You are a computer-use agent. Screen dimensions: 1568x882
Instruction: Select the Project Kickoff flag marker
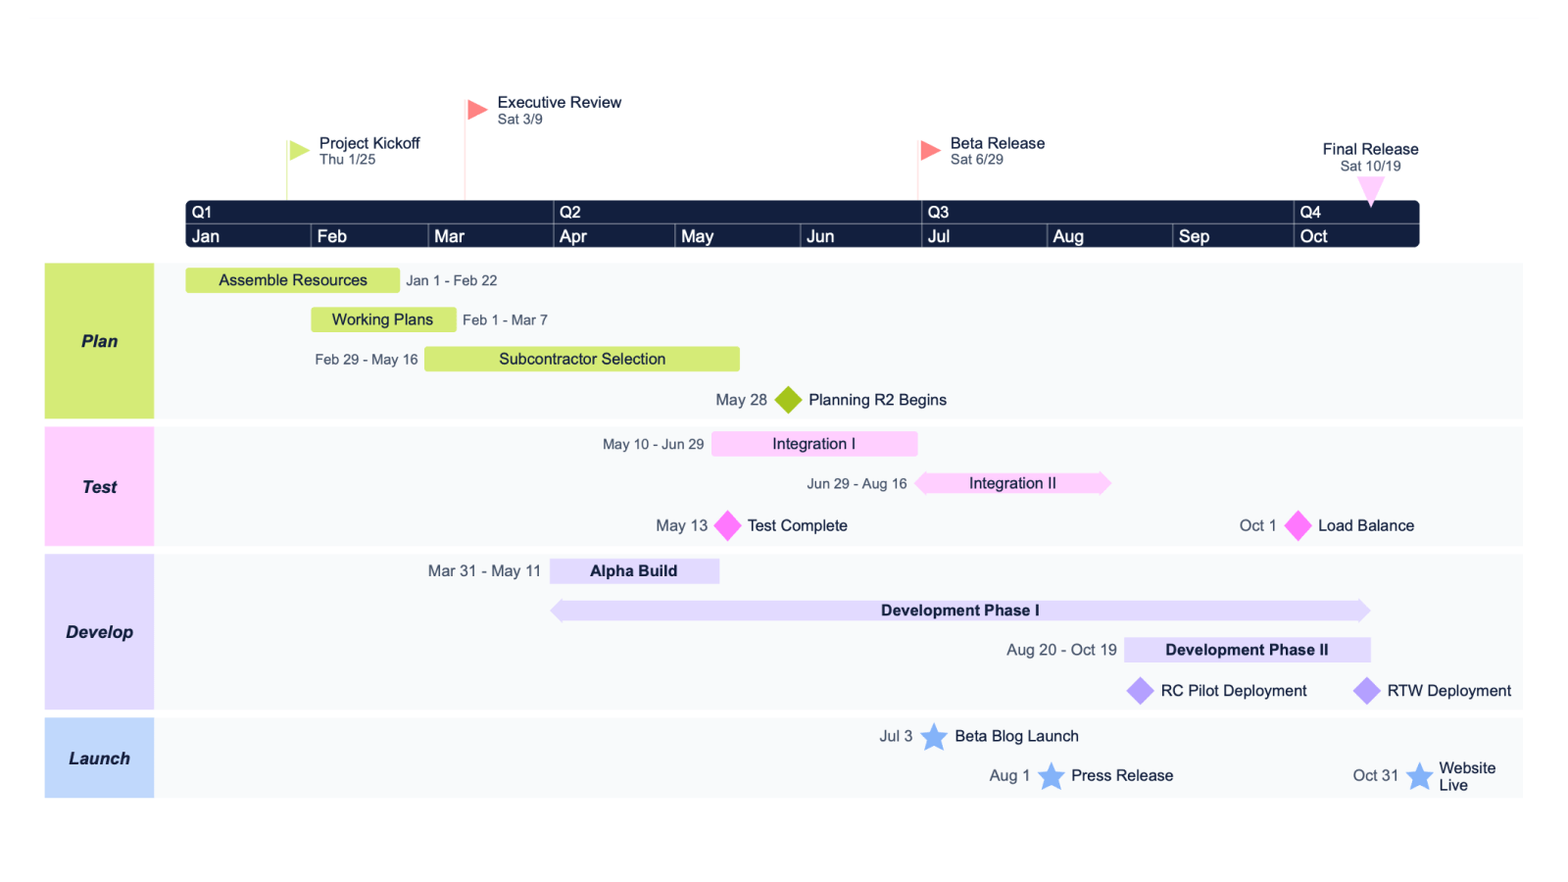click(x=299, y=151)
